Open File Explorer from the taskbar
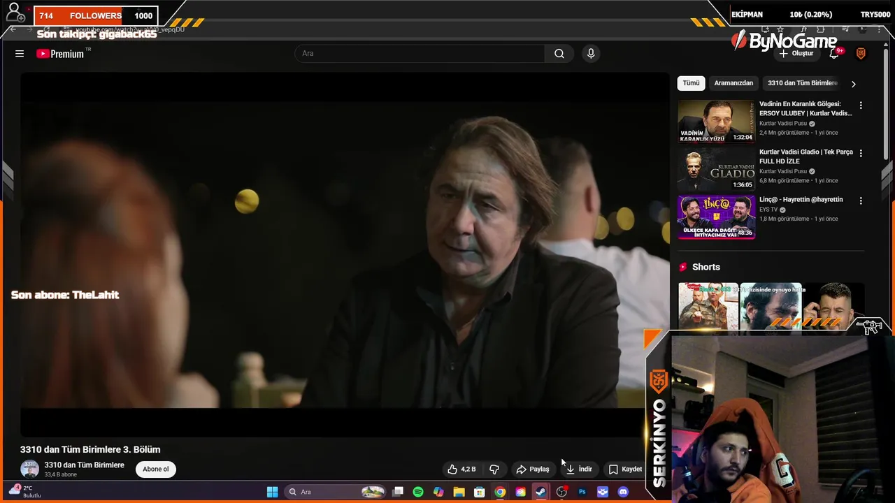The image size is (895, 503). pos(459,492)
